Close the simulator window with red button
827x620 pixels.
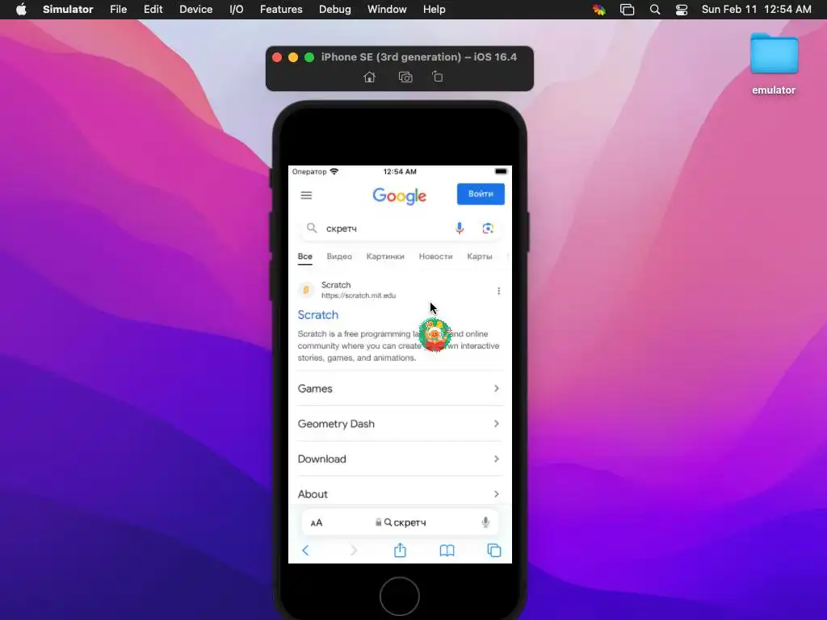pos(277,57)
